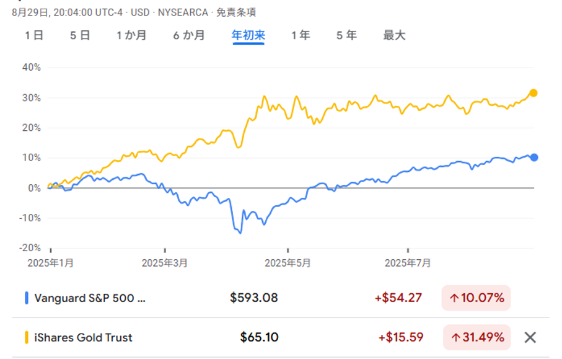The image size is (562, 359).
Task: Click the 31.49% up-arrow change badge
Action: (476, 338)
